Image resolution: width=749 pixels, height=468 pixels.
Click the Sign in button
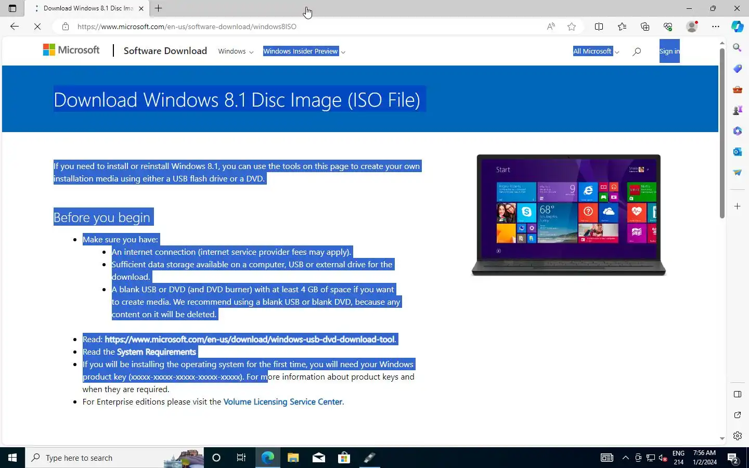tap(669, 51)
